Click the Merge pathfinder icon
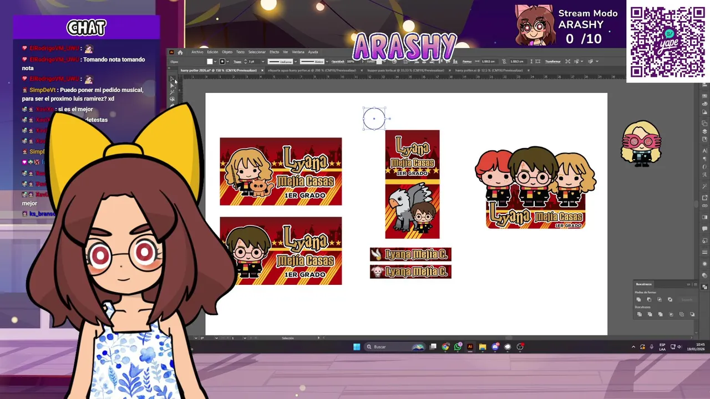 click(661, 314)
